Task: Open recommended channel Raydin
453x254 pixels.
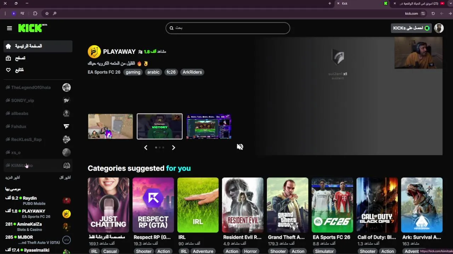Action: tap(38, 201)
